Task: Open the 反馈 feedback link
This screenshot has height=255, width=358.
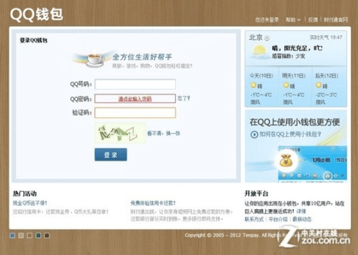Action: coord(313,20)
